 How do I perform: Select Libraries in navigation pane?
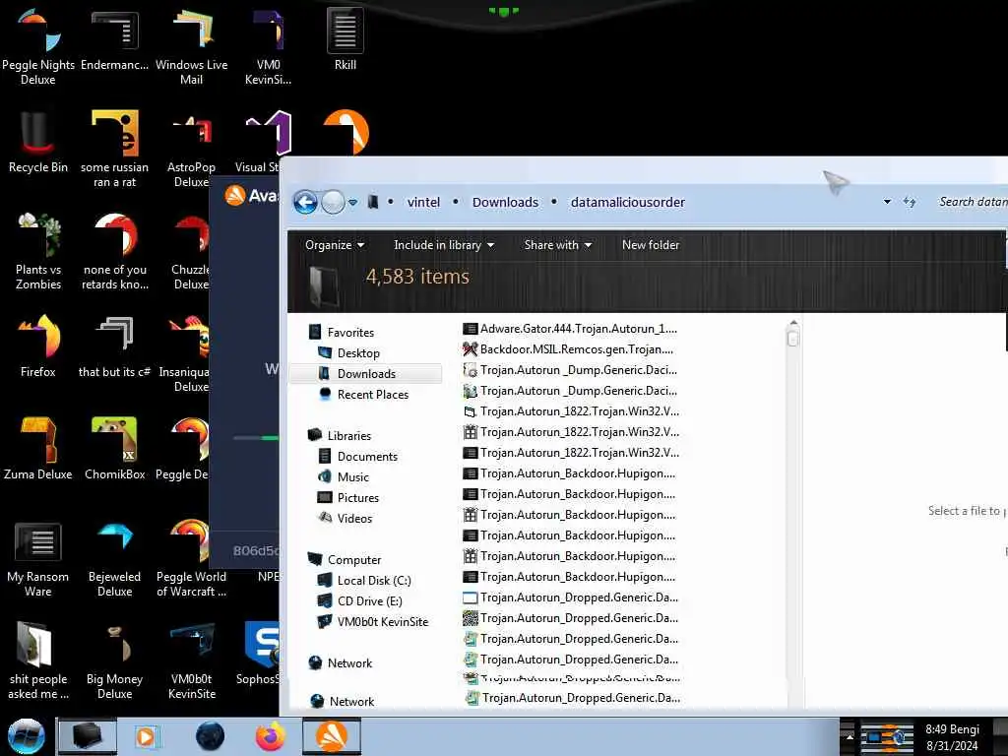tap(349, 435)
